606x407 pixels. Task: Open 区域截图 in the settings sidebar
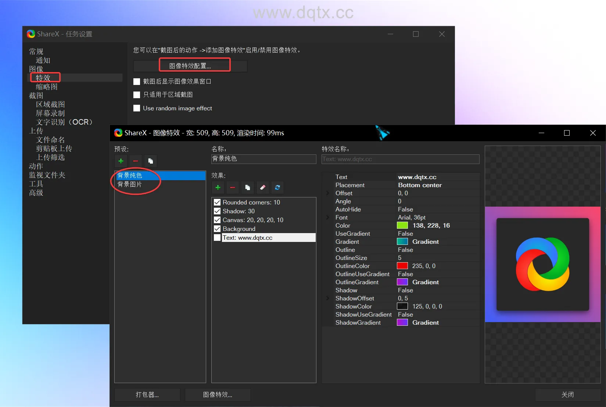pyautogui.click(x=50, y=104)
